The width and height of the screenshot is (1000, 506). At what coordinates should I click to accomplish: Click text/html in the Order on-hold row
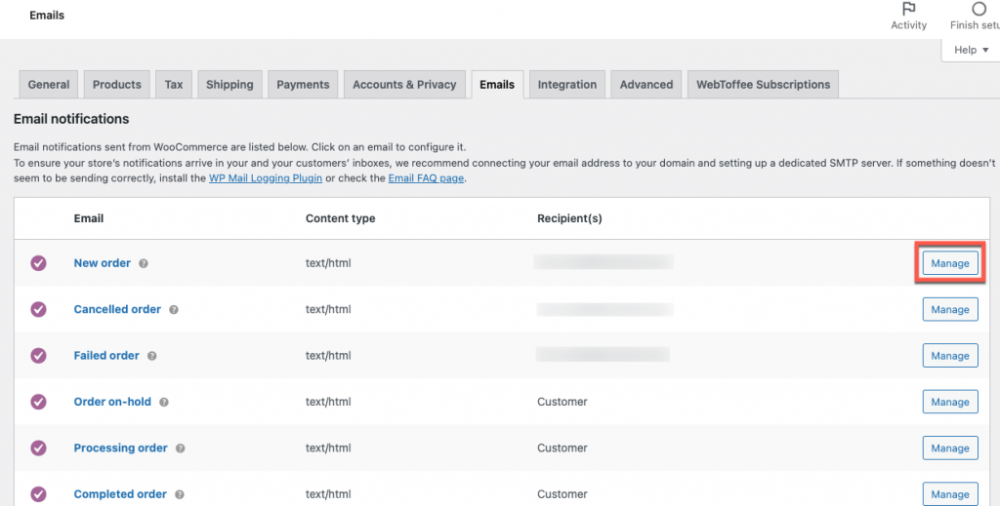tap(328, 402)
